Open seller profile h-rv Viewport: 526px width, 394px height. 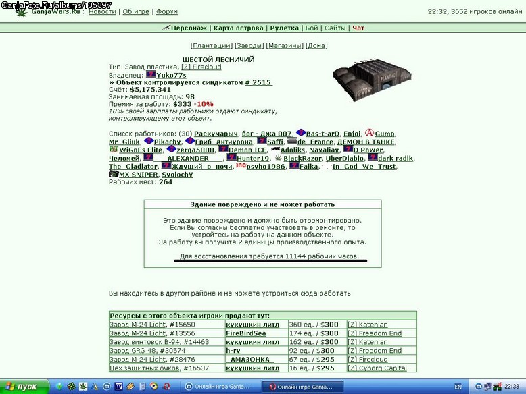(233, 350)
